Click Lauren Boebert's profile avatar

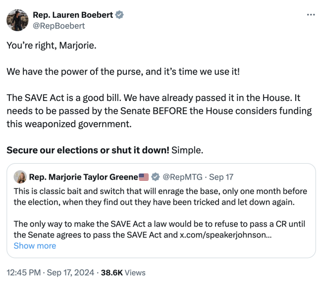point(17,20)
